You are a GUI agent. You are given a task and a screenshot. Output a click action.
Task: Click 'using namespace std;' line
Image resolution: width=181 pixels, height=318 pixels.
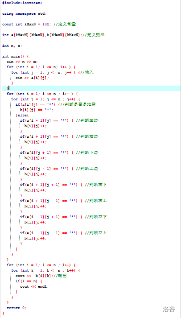25,13
